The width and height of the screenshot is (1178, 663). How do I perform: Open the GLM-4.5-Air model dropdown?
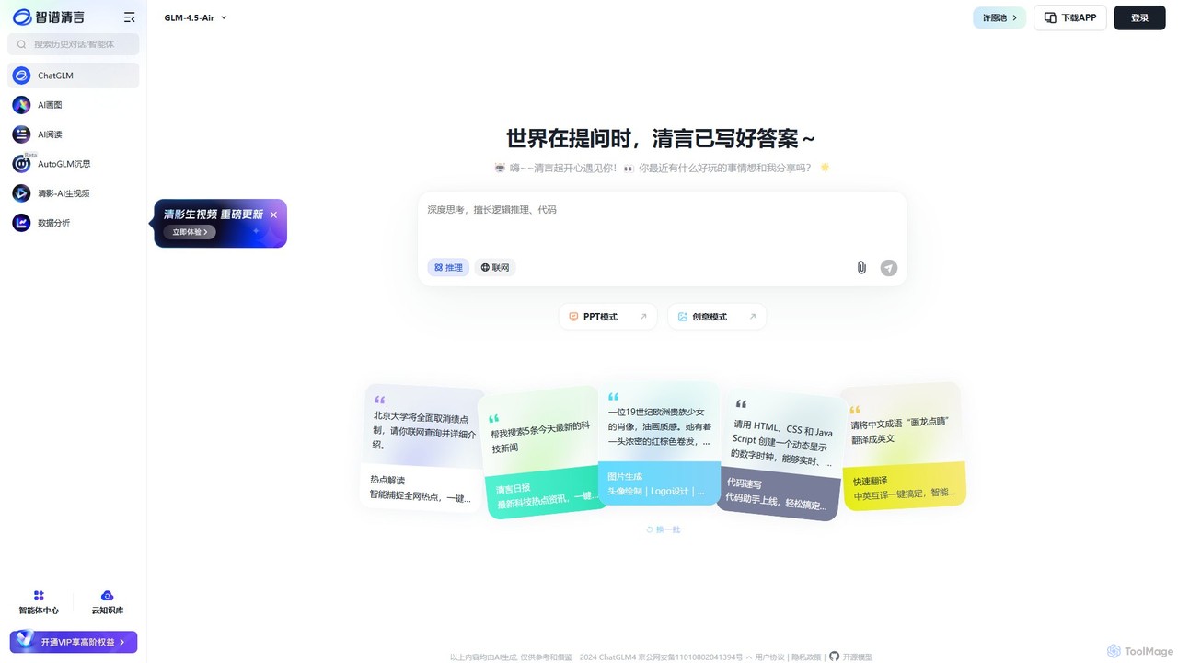pyautogui.click(x=195, y=17)
